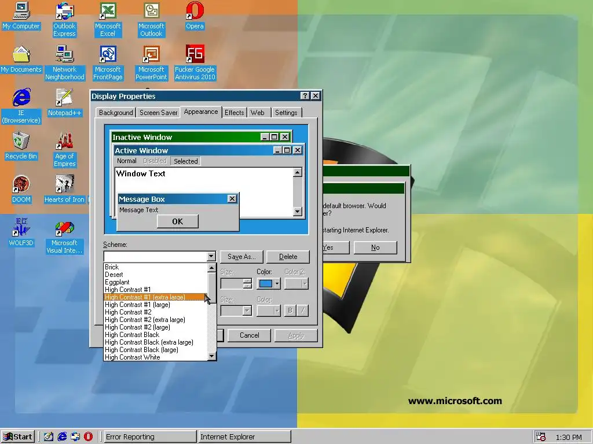This screenshot has height=444, width=593.
Task: Open the font Color dropdown
Action: [269, 310]
